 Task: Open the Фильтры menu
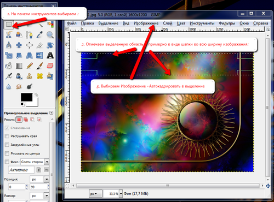pos(227,23)
